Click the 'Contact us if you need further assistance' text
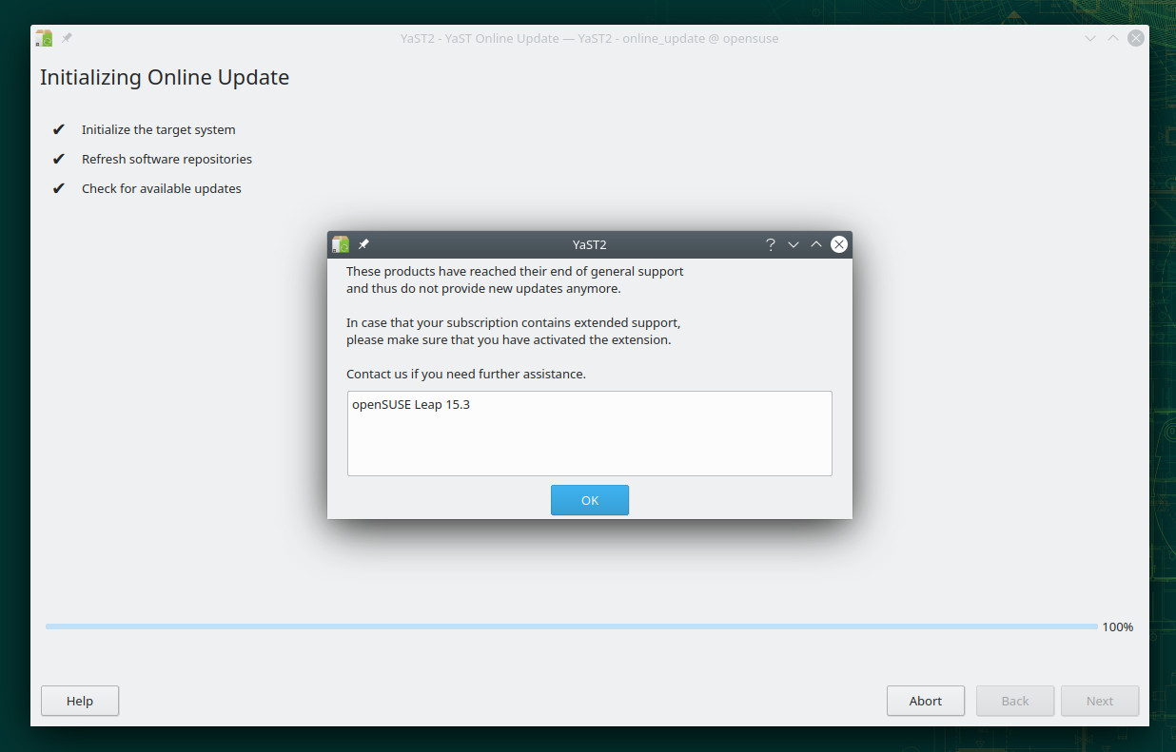This screenshot has height=752, width=1176. [x=466, y=374]
